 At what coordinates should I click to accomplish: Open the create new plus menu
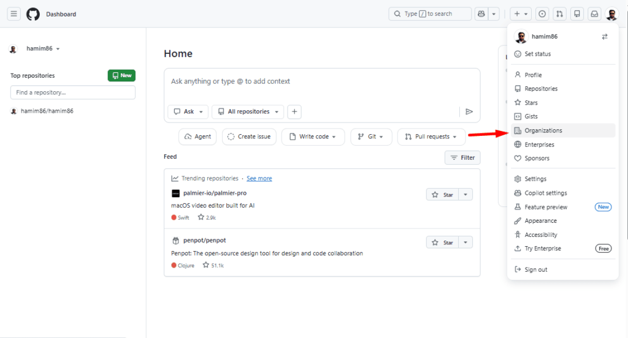pyautogui.click(x=521, y=14)
